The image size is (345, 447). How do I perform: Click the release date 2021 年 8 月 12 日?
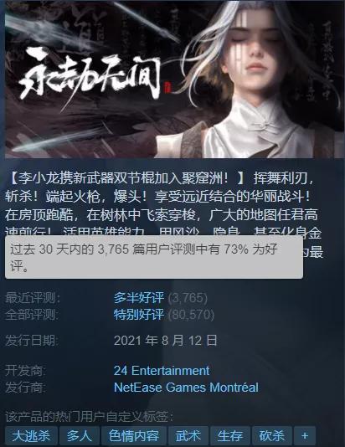pos(165,341)
